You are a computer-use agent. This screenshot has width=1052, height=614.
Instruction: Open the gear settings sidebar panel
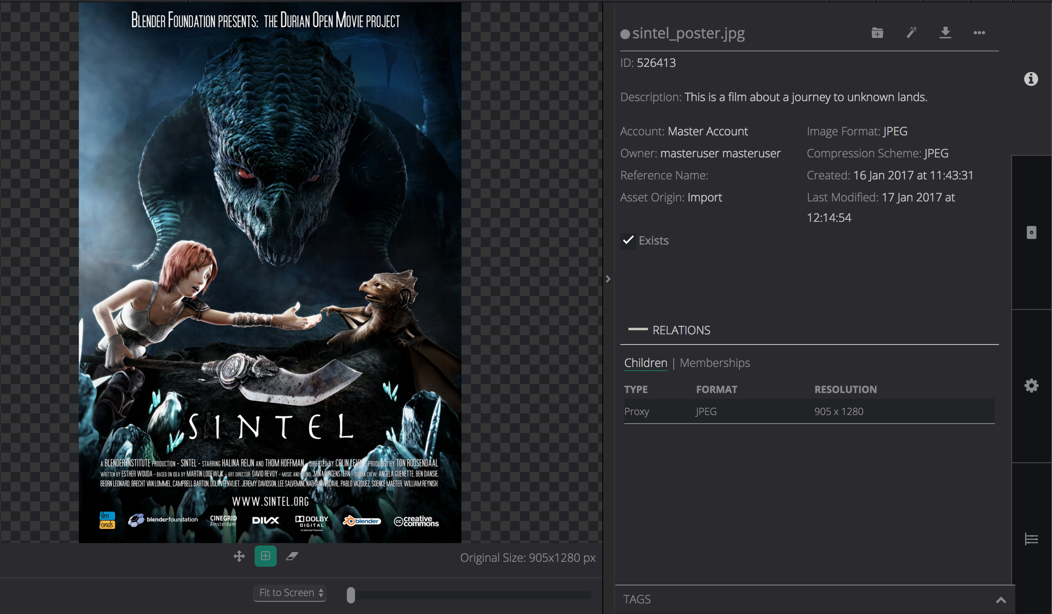tap(1031, 386)
